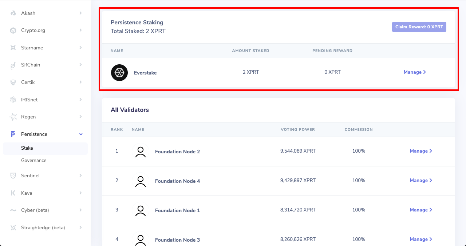Expand the Certik menu chevron
Viewport: 466px width, 246px height.
(x=80, y=82)
